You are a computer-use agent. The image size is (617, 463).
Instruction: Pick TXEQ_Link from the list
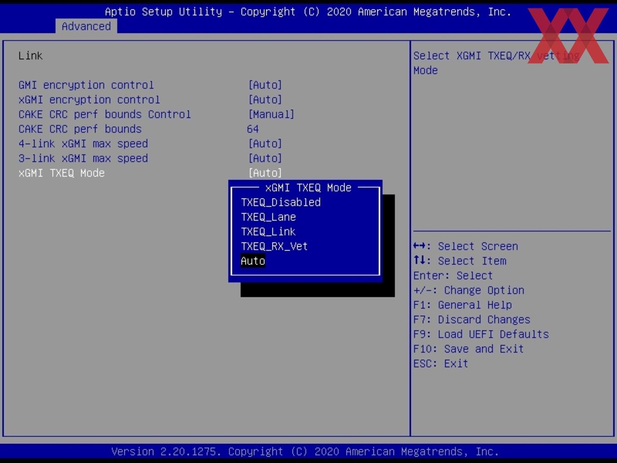coord(269,231)
